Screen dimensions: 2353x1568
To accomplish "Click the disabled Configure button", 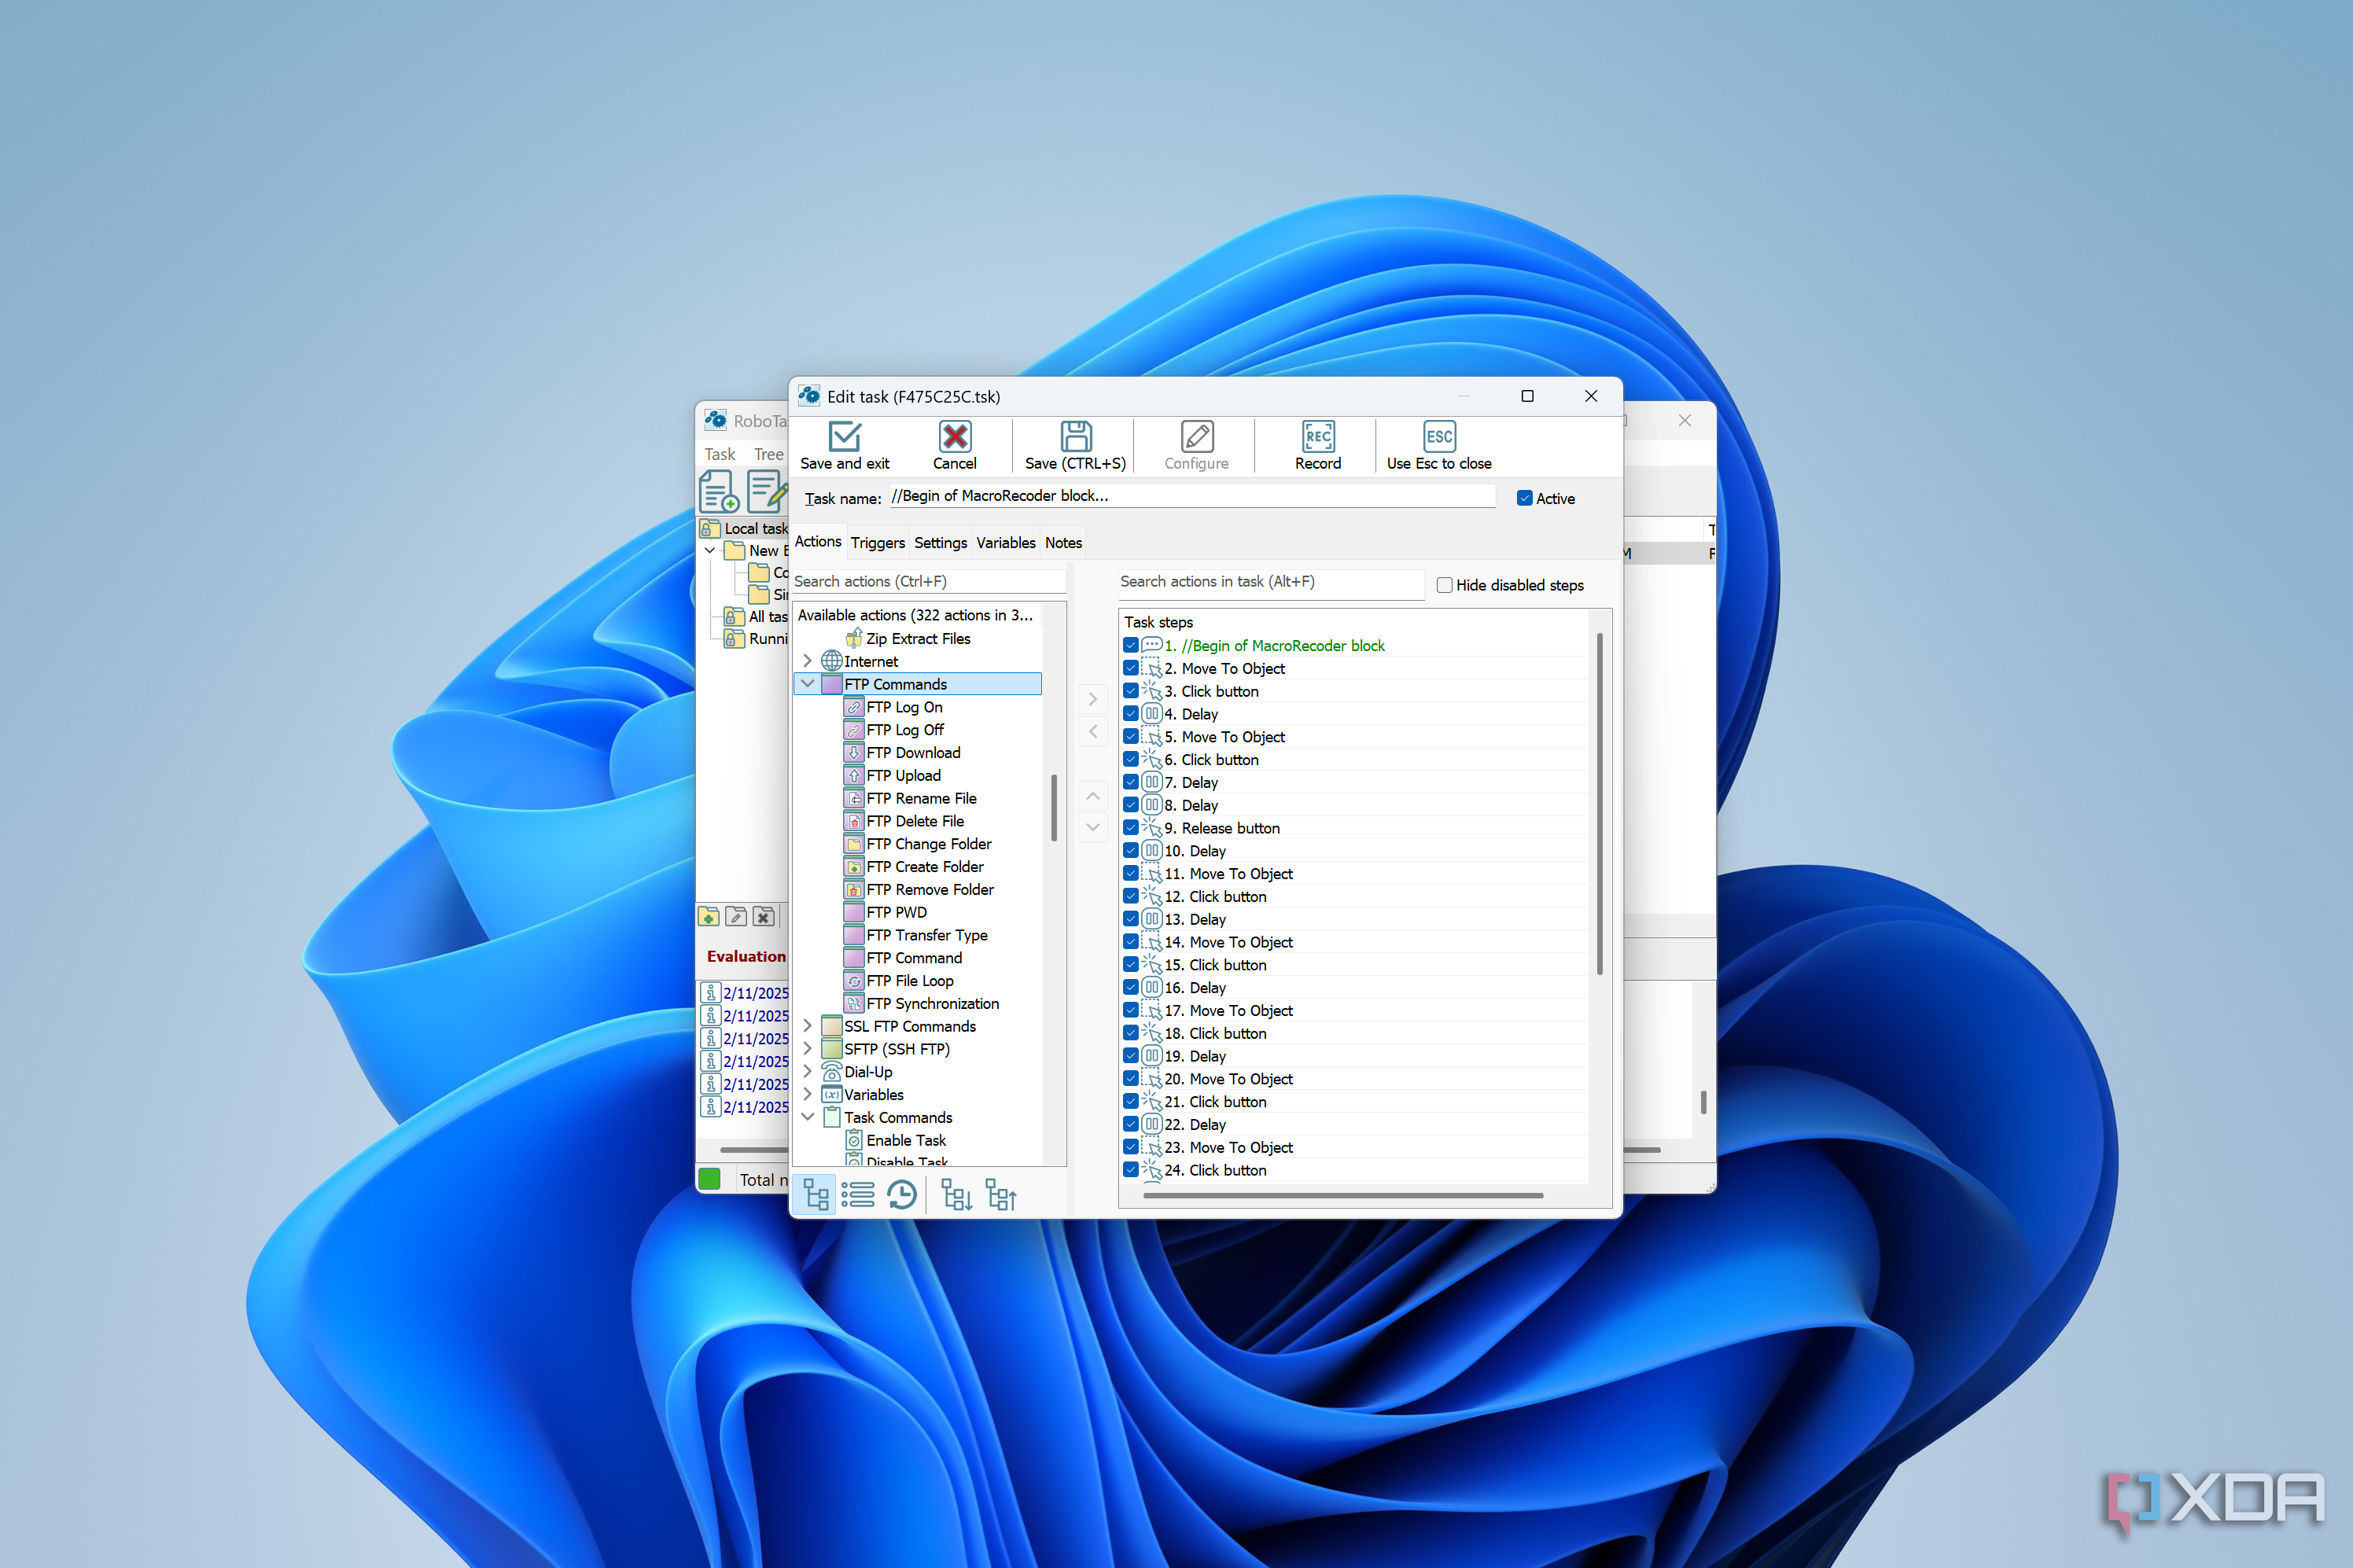I will [1196, 445].
